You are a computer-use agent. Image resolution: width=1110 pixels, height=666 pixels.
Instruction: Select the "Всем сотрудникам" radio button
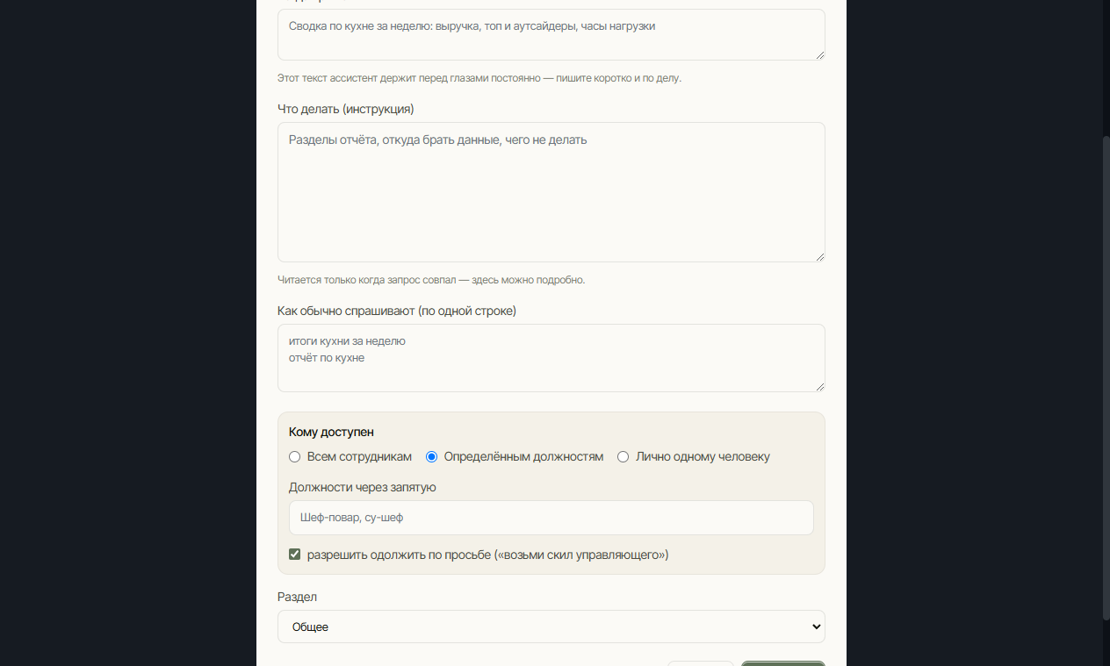pos(295,457)
